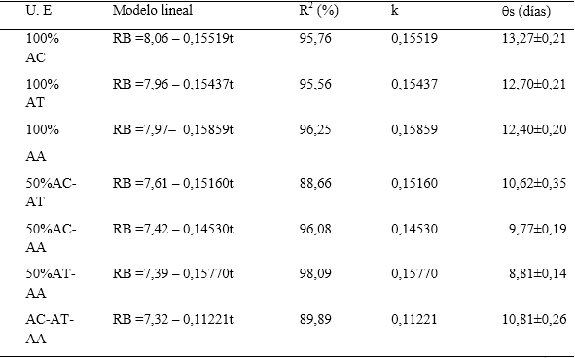Select R² value 95,76

315,38
